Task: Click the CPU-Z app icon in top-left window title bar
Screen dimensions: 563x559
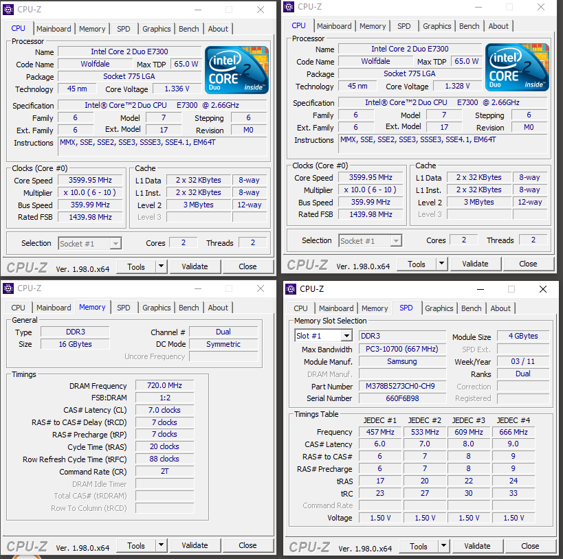Action: (8, 10)
